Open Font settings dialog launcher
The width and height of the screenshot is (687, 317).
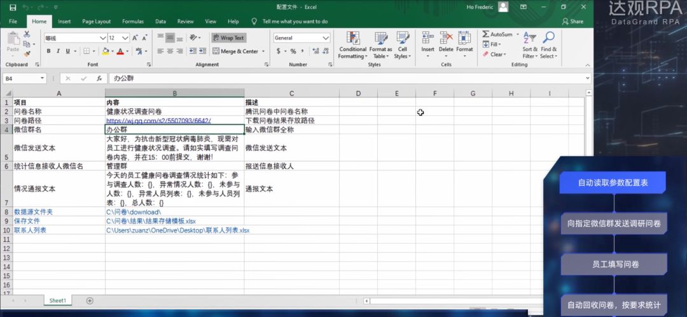coord(149,64)
